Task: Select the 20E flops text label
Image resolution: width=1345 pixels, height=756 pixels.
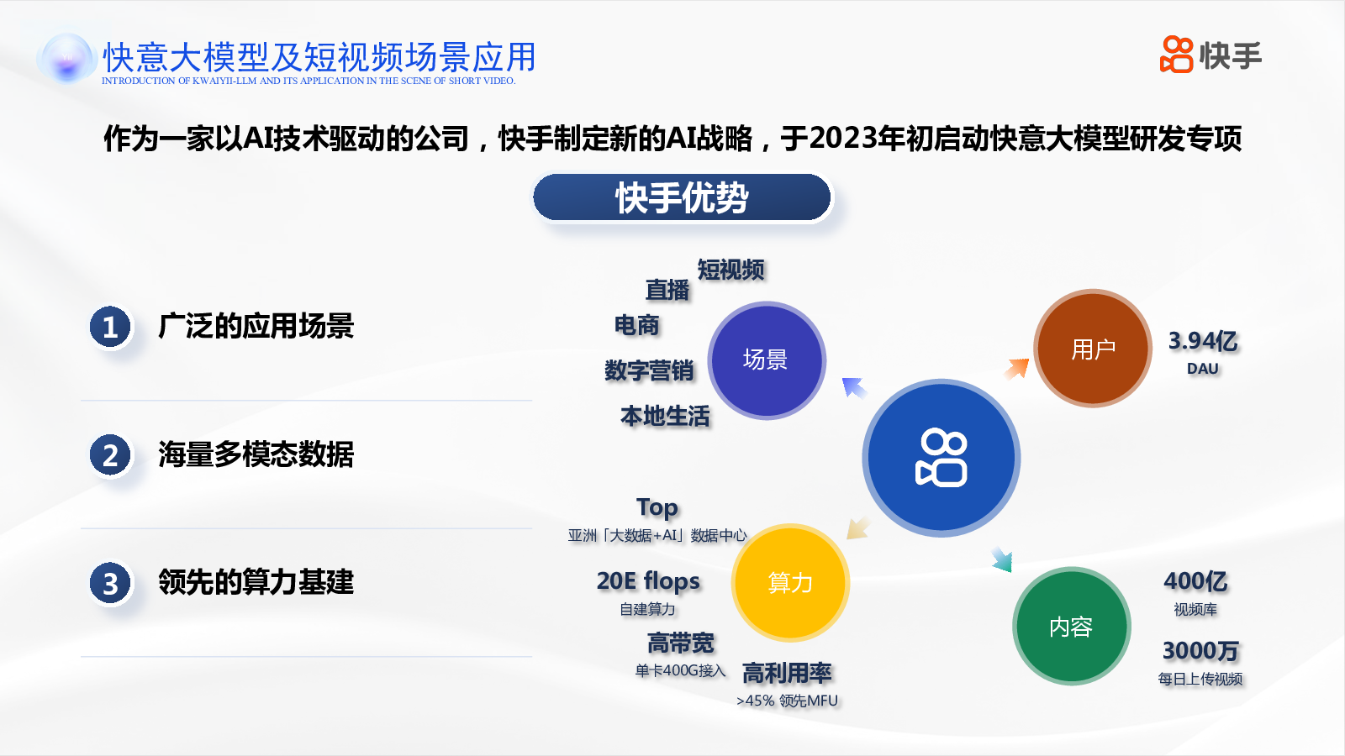Action: tap(648, 581)
